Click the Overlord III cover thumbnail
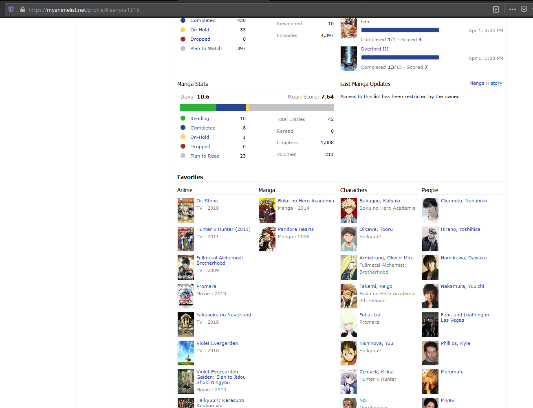The height and width of the screenshot is (408, 533). point(349,59)
